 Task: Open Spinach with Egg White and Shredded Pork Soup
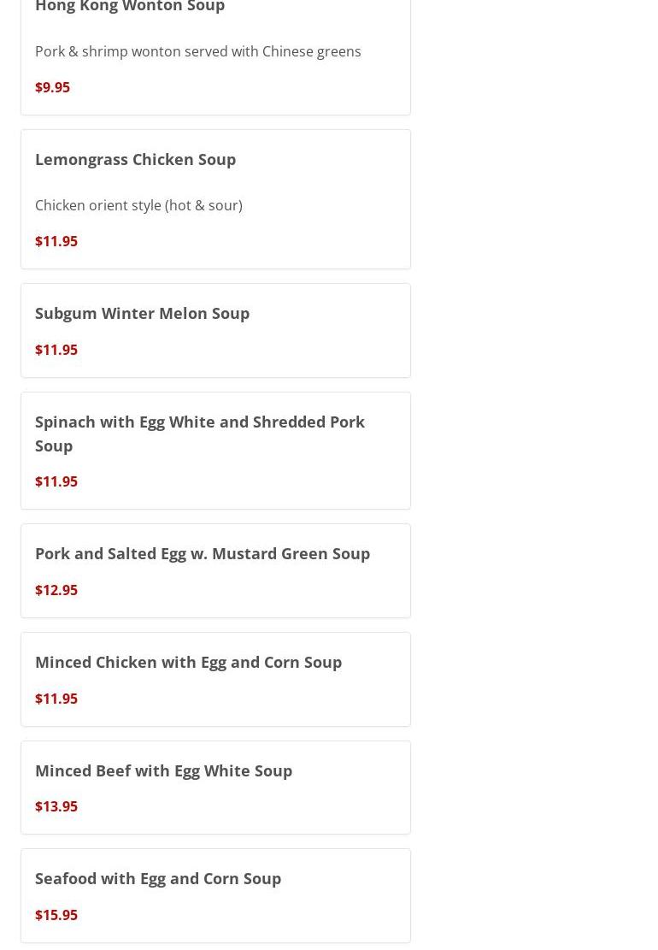[x=199, y=434]
